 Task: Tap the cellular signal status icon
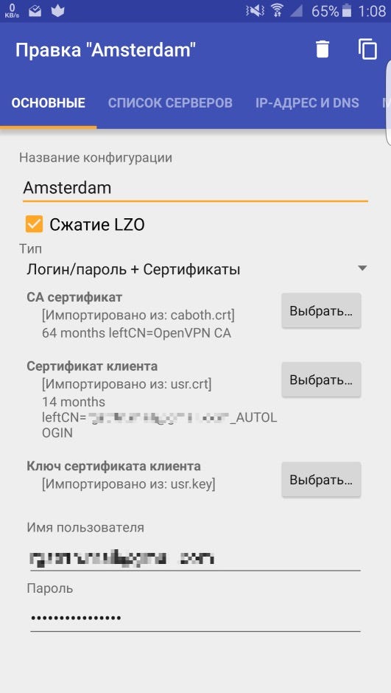297,10
